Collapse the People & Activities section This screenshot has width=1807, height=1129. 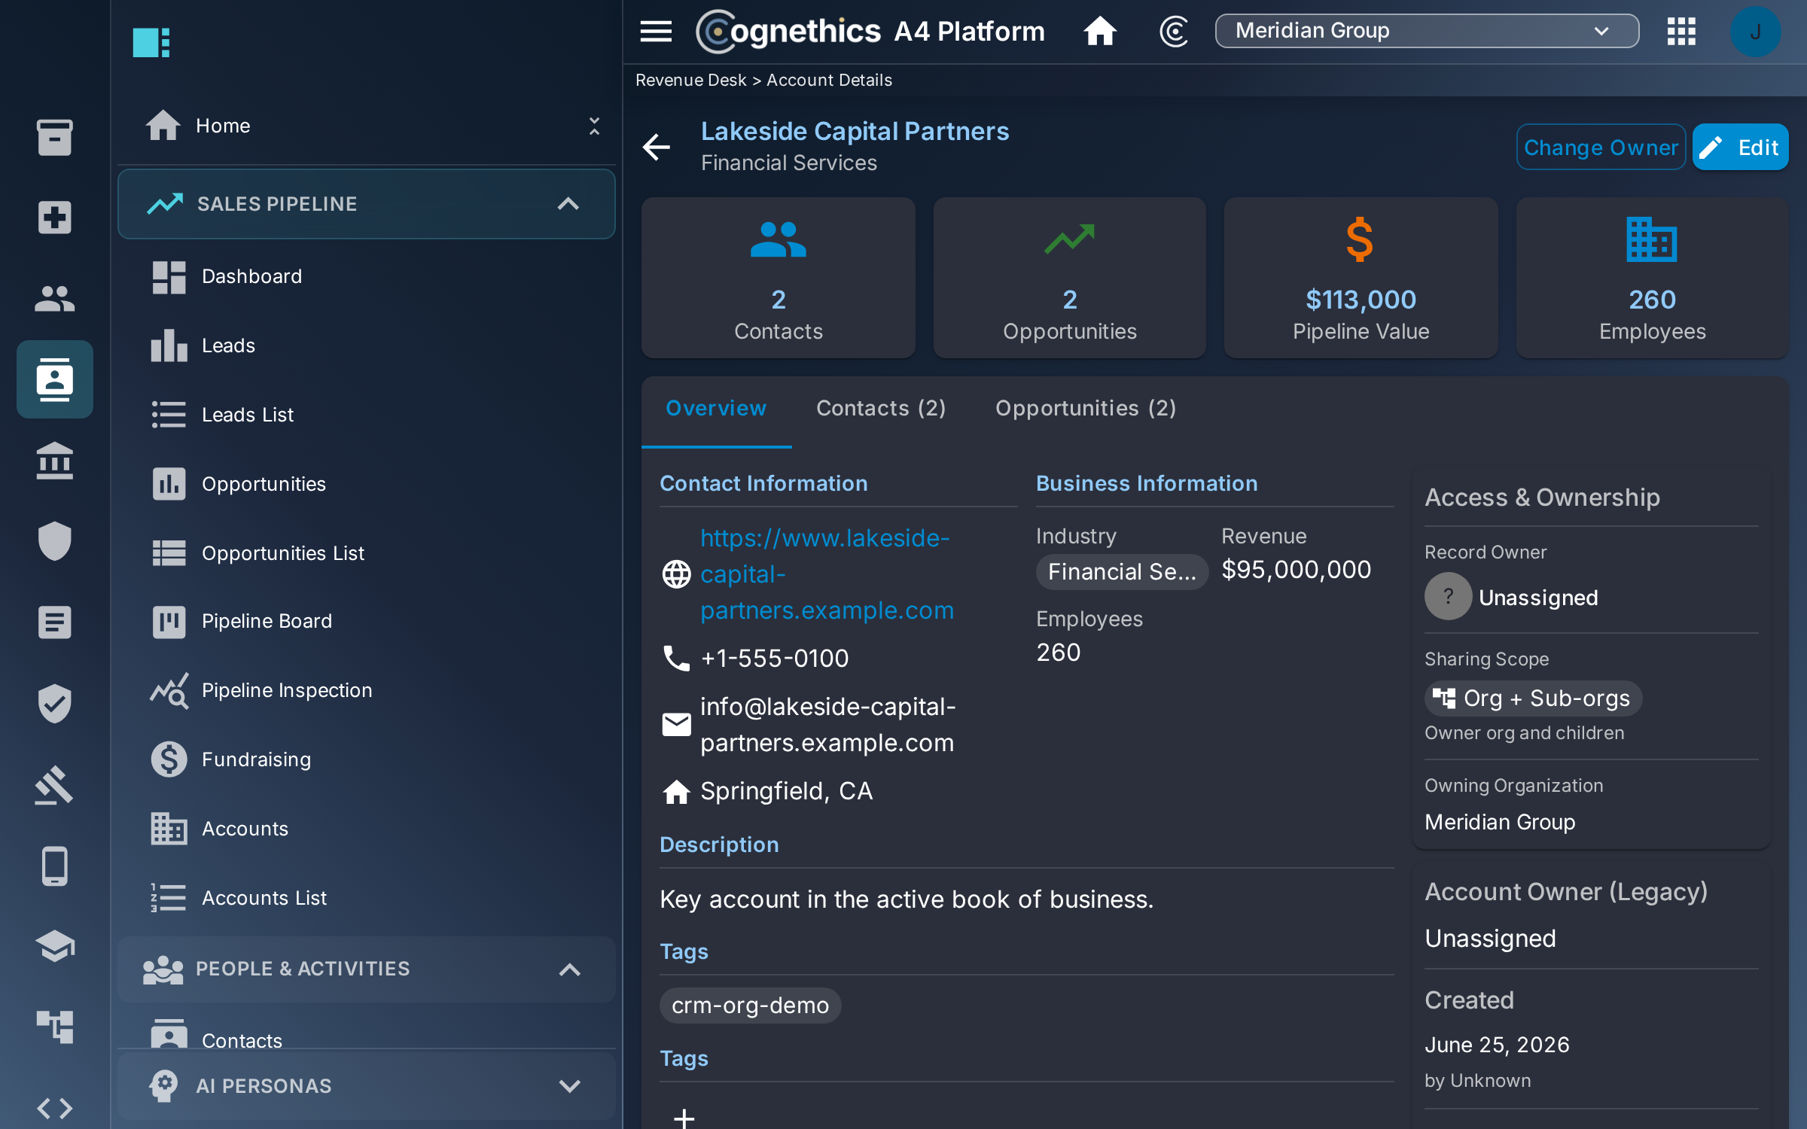pos(366,969)
